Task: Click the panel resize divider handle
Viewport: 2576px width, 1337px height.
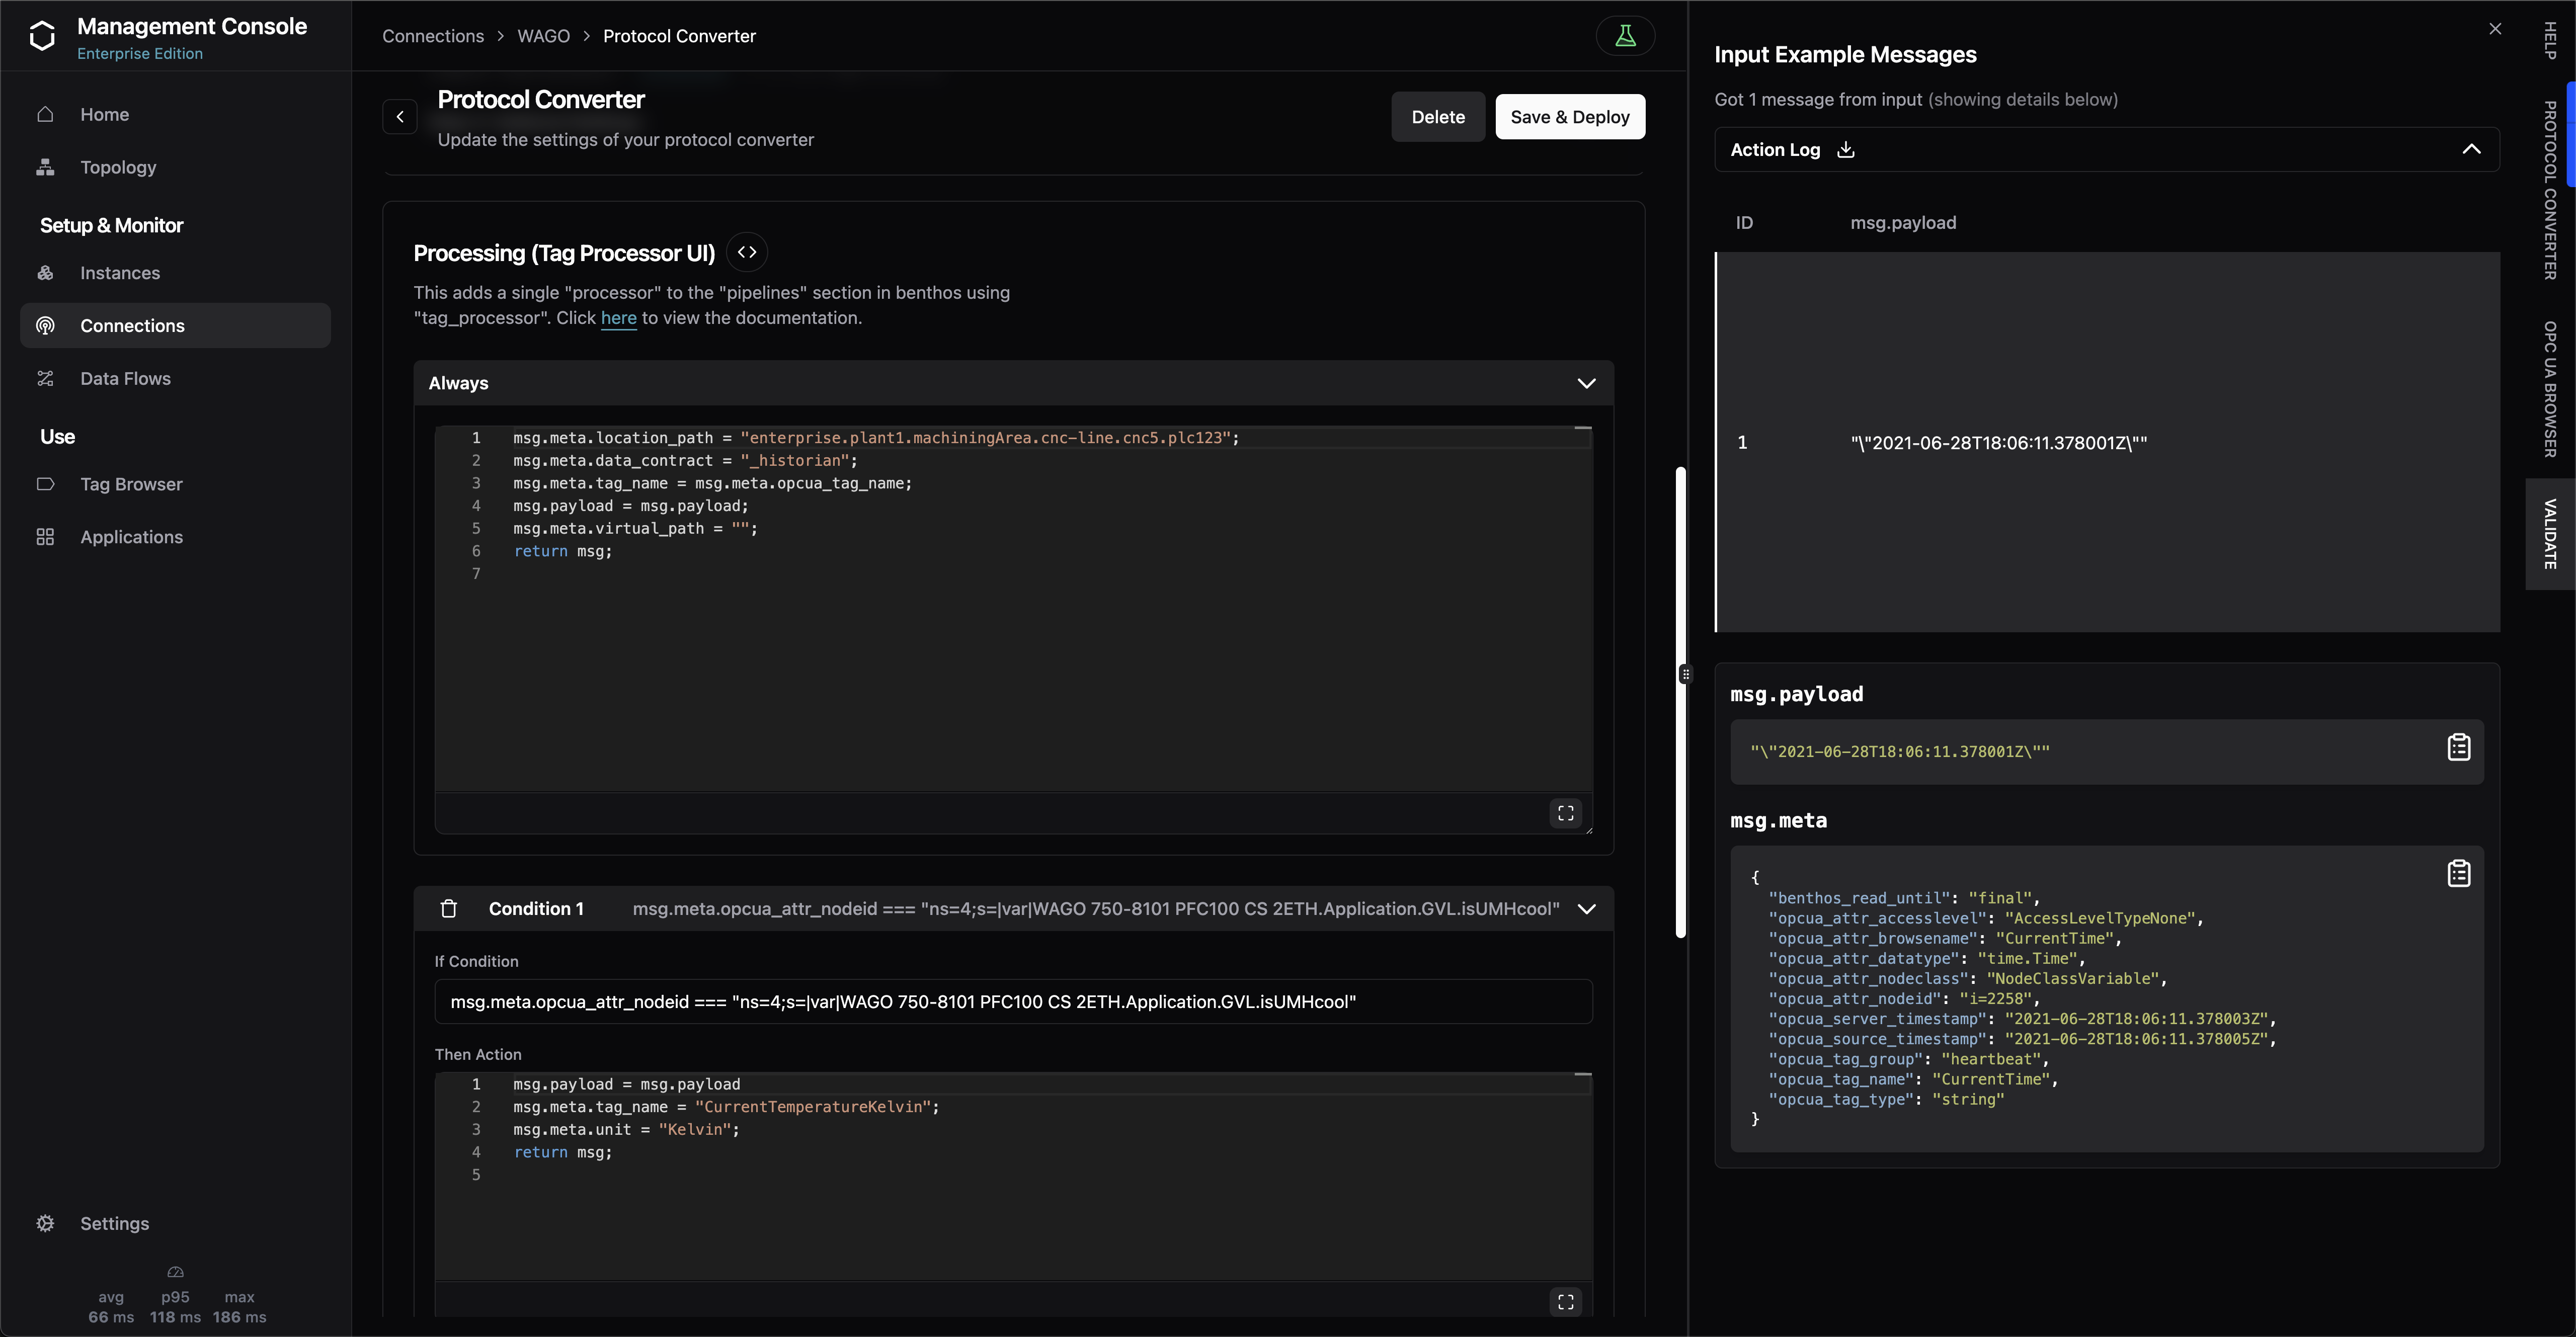Action: click(1686, 674)
